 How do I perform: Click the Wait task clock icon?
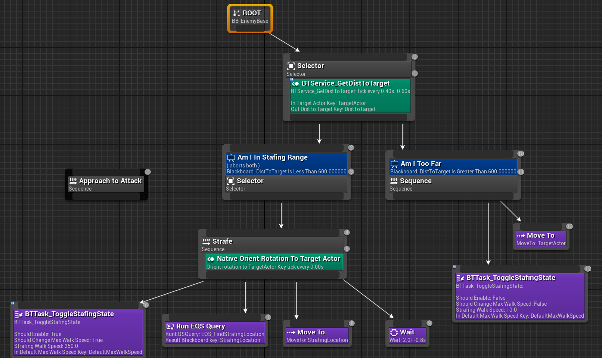click(x=394, y=333)
